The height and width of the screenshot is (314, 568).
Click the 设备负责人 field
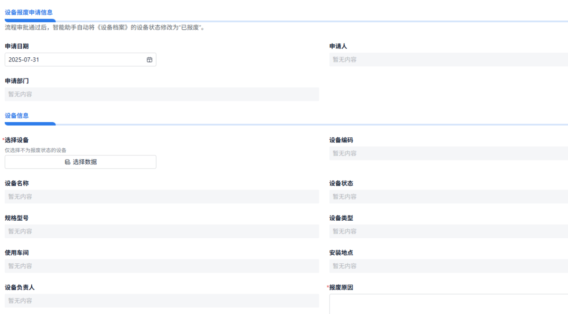point(161,301)
